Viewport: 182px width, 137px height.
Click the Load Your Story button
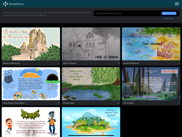(x=169, y=13)
